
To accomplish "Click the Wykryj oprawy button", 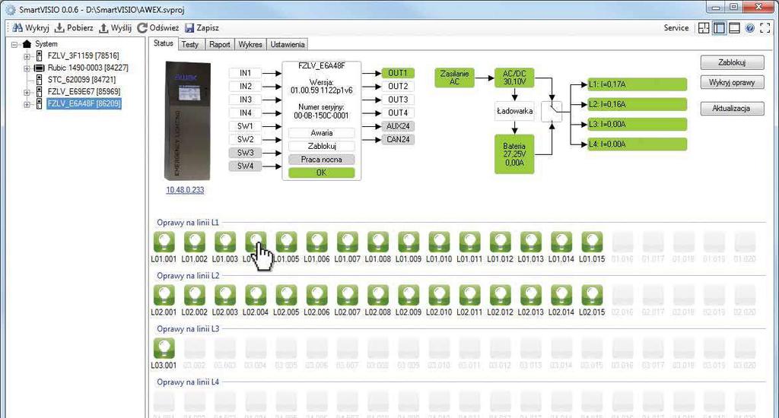I will pyautogui.click(x=732, y=82).
